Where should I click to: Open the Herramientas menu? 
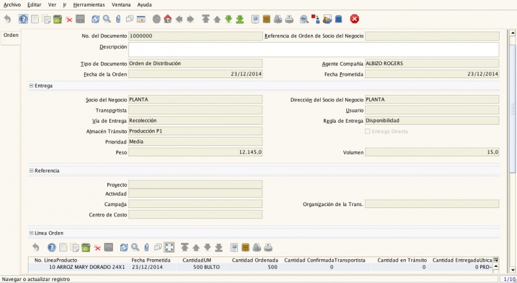click(89, 5)
